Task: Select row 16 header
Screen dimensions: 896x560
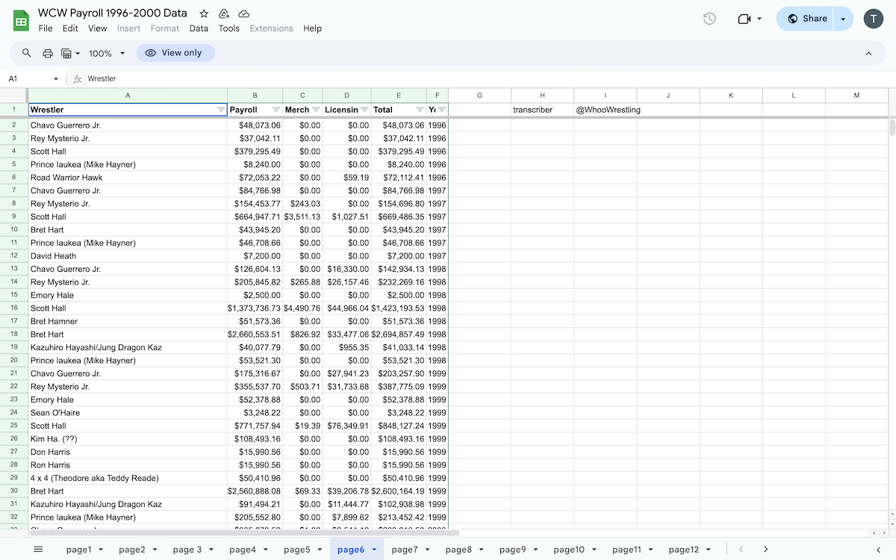Action: 13,308
